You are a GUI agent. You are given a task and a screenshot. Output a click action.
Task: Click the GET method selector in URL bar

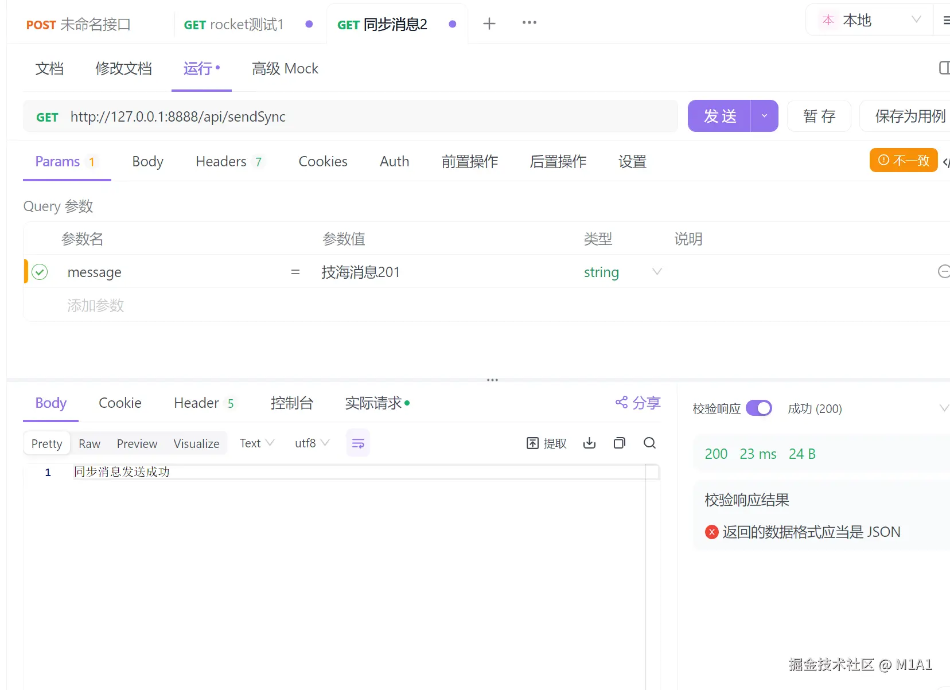47,117
